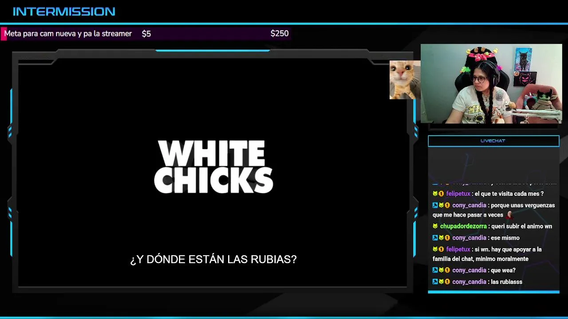Viewport: 568px width, 319px height.
Task: Click cat badge on "si wn. hay que apoyar" message
Action: [x=435, y=249]
